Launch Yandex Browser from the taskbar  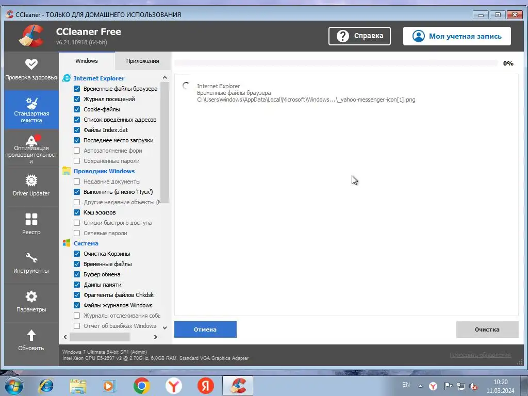pos(174,386)
